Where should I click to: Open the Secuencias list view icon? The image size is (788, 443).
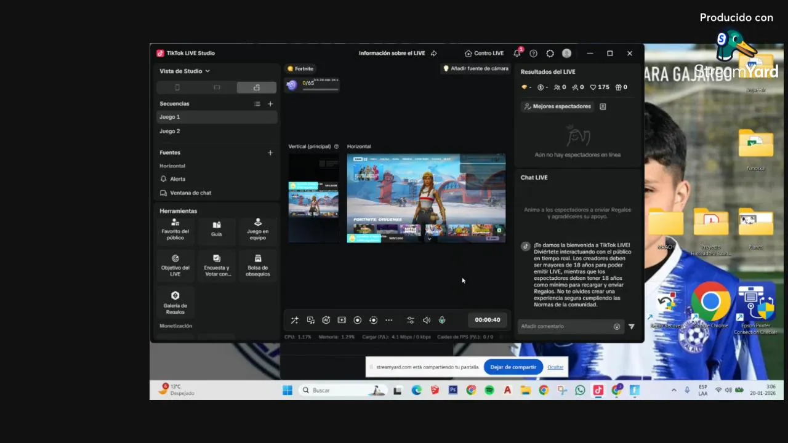click(x=257, y=104)
